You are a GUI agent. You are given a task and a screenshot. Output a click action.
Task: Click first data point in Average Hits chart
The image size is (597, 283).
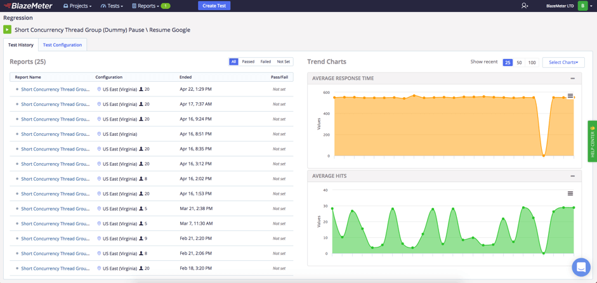(332, 208)
